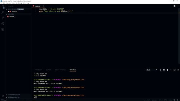Image resolution: width=180 pixels, height=101 pixels.
Task: Click the Split Editor icon
Action: 174,6
